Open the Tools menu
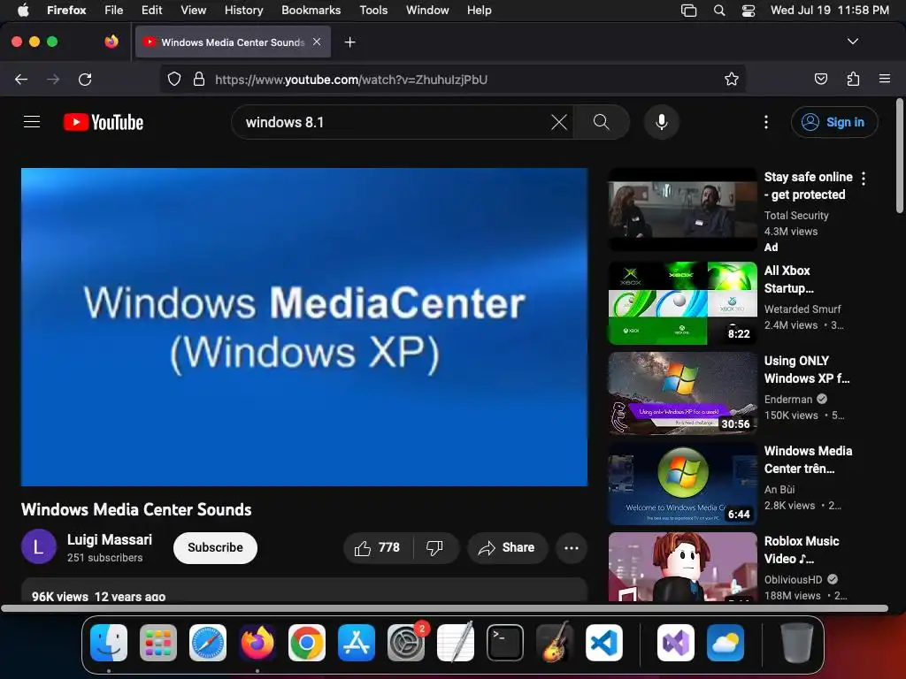 pyautogui.click(x=373, y=10)
